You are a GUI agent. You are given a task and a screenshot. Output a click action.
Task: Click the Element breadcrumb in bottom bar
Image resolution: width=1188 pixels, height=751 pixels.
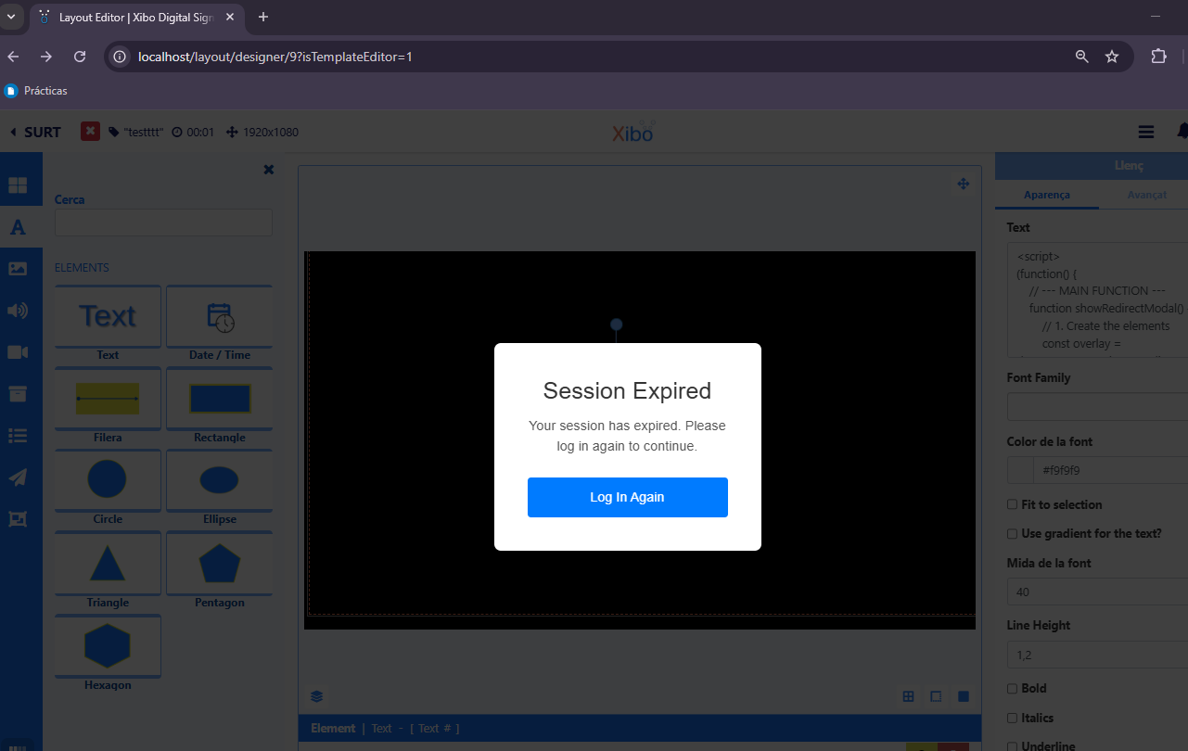tap(333, 728)
